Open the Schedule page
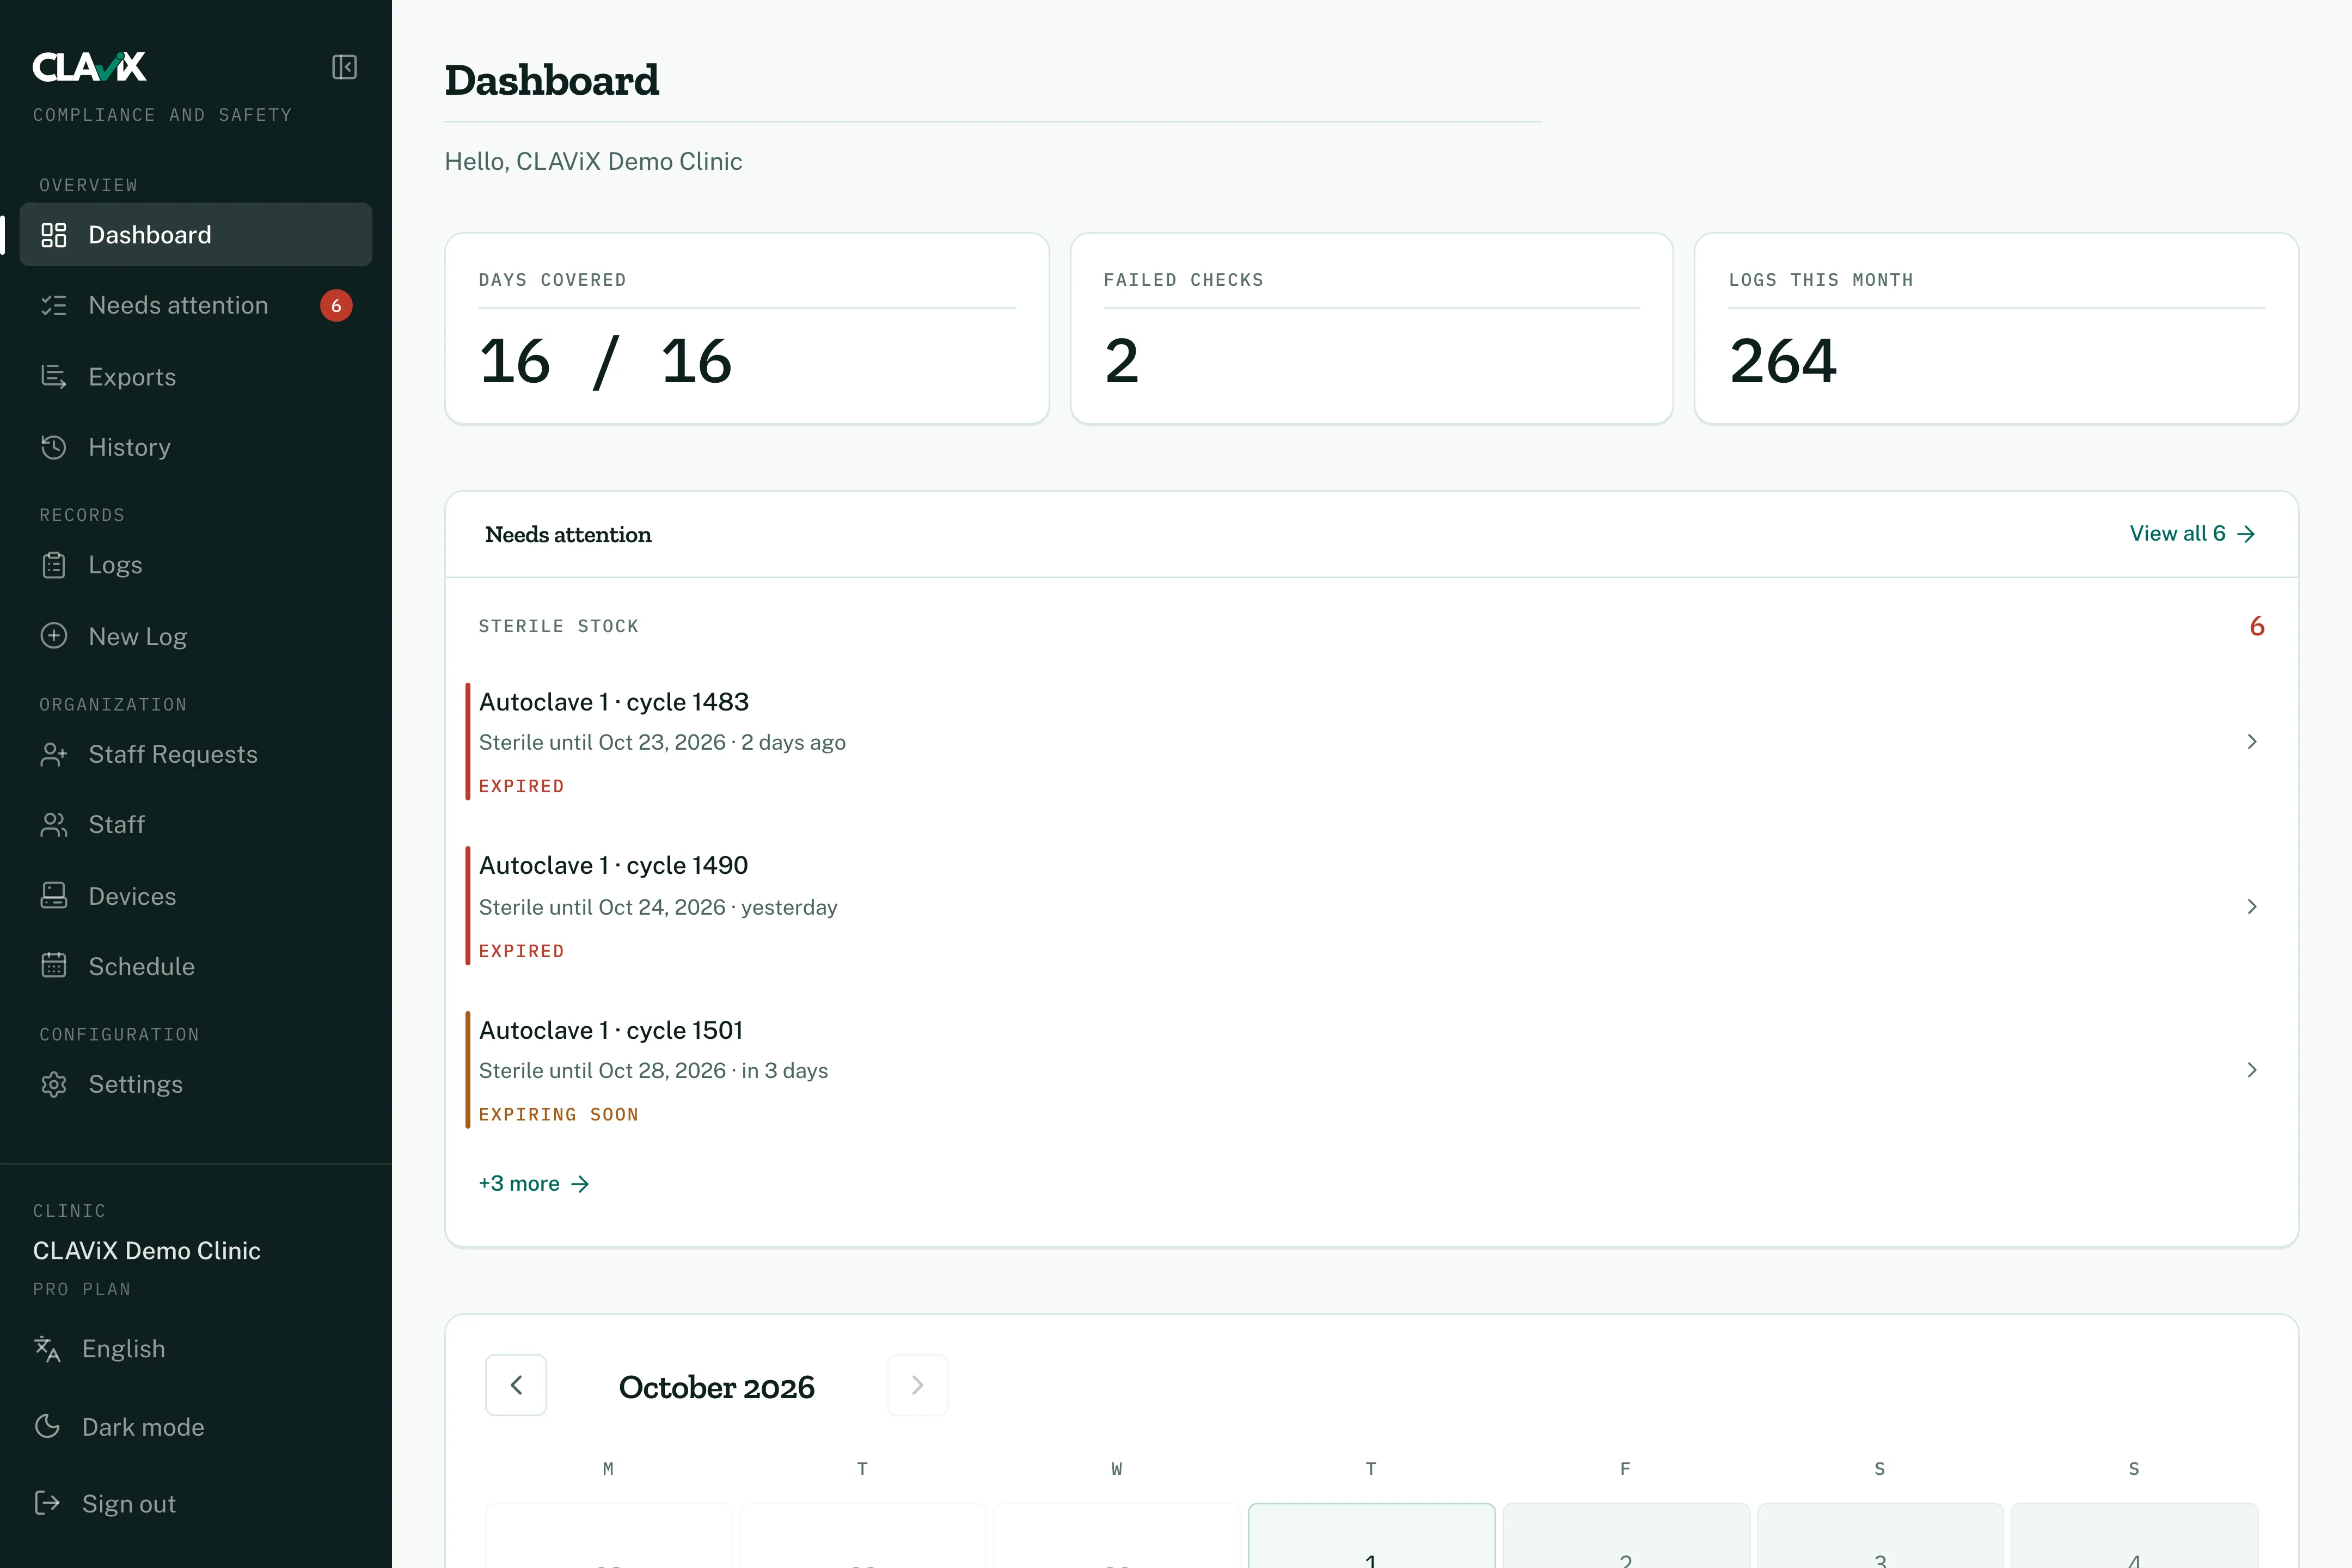 pyautogui.click(x=196, y=966)
